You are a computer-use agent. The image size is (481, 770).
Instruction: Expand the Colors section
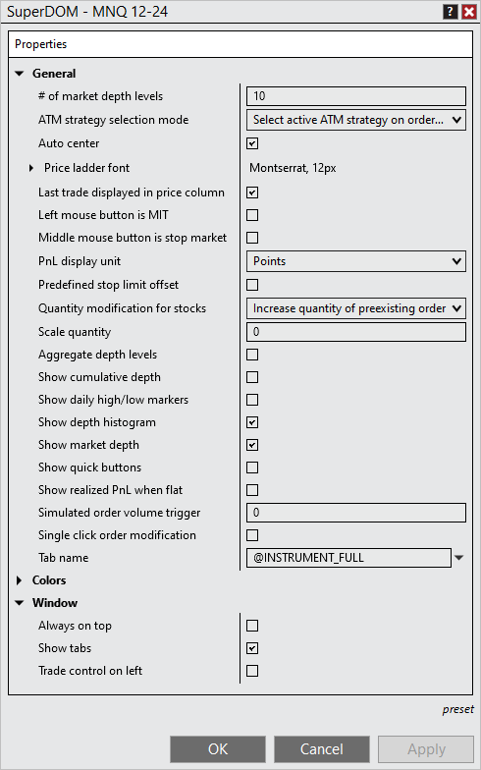(20, 580)
